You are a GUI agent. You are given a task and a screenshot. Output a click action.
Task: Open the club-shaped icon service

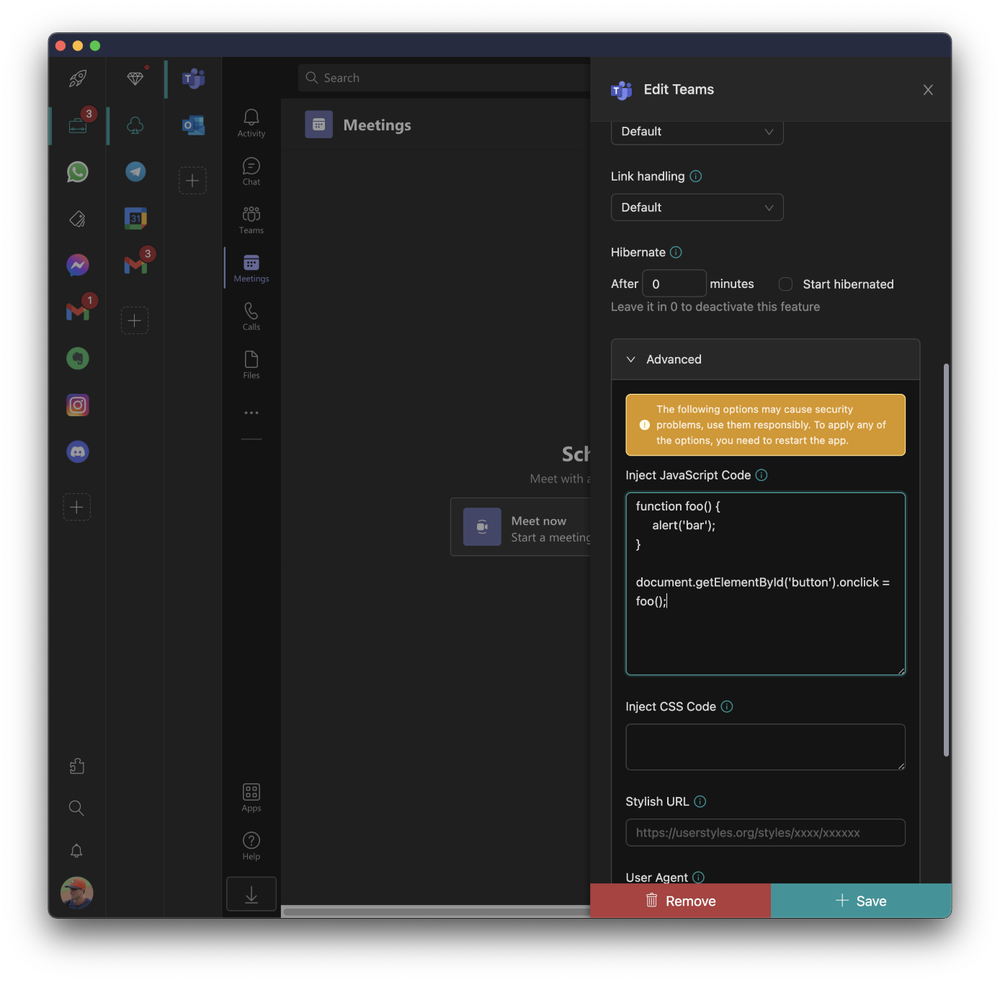[135, 125]
